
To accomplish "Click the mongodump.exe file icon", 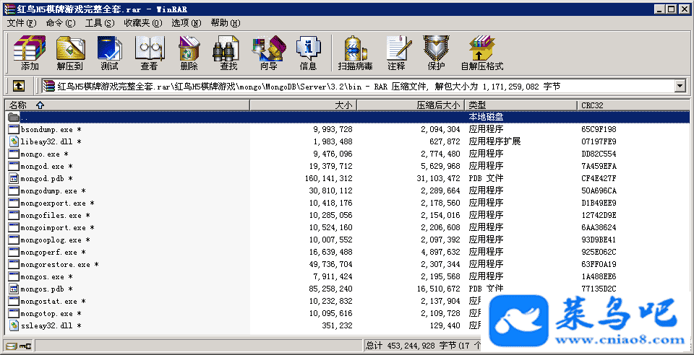I will pyautogui.click(x=14, y=190).
